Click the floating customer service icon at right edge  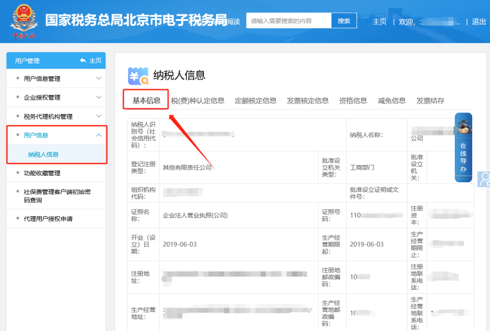pyautogui.click(x=485, y=179)
